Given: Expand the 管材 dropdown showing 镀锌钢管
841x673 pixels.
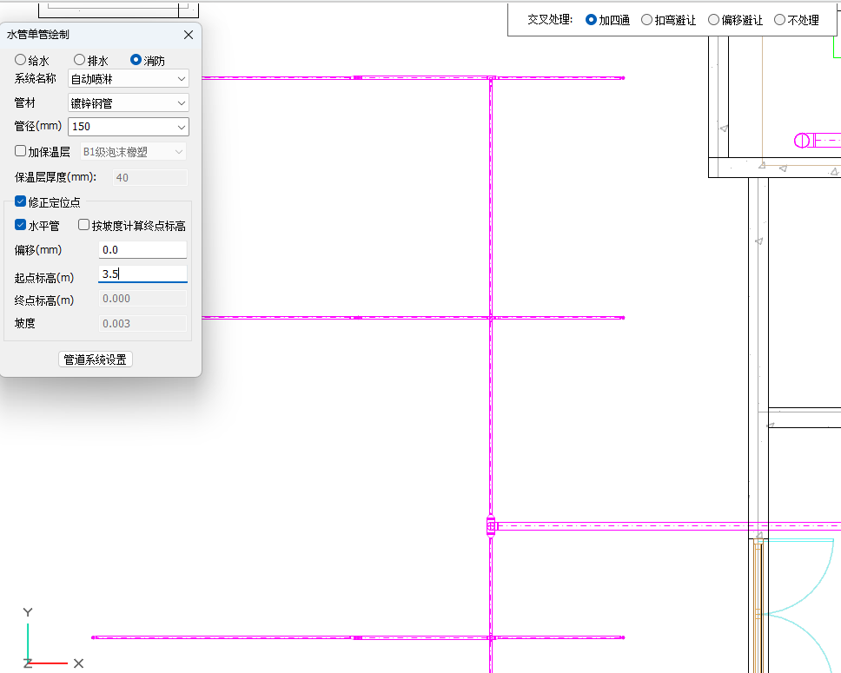Looking at the screenshot, I should tap(129, 102).
